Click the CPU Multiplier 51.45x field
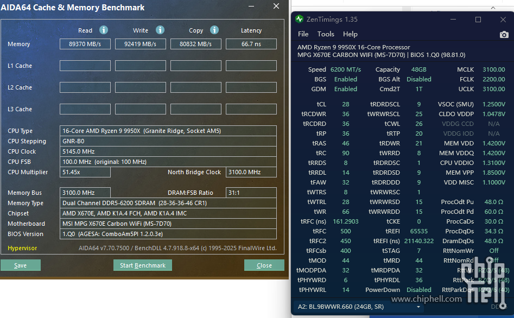 [x=85, y=172]
